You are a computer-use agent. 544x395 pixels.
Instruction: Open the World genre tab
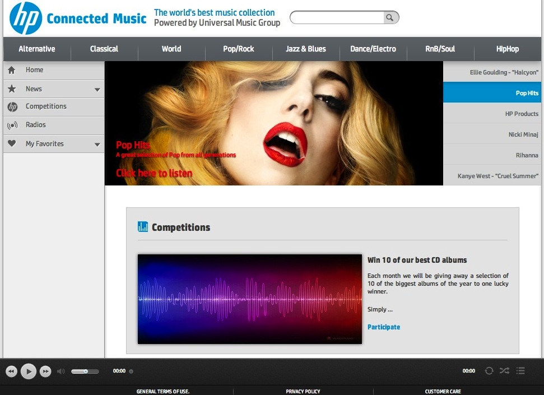(171, 49)
